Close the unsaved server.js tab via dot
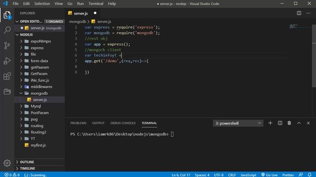Image resolution: width=316 pixels, height=177 pixels. 95,13
